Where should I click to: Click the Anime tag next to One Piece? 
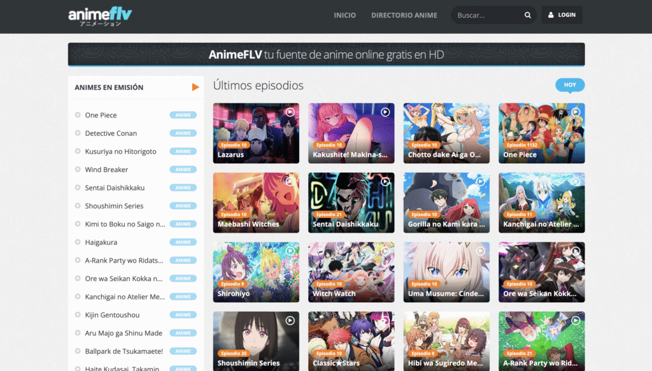[x=183, y=115]
